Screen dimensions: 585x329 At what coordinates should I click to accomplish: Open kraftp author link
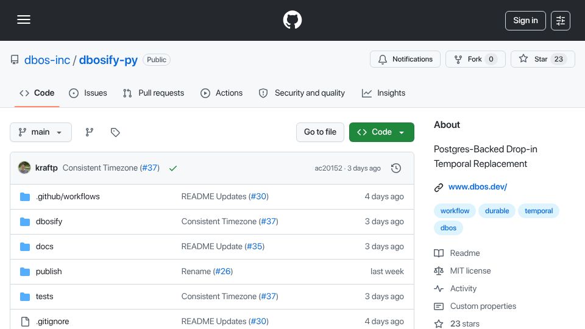coord(46,168)
